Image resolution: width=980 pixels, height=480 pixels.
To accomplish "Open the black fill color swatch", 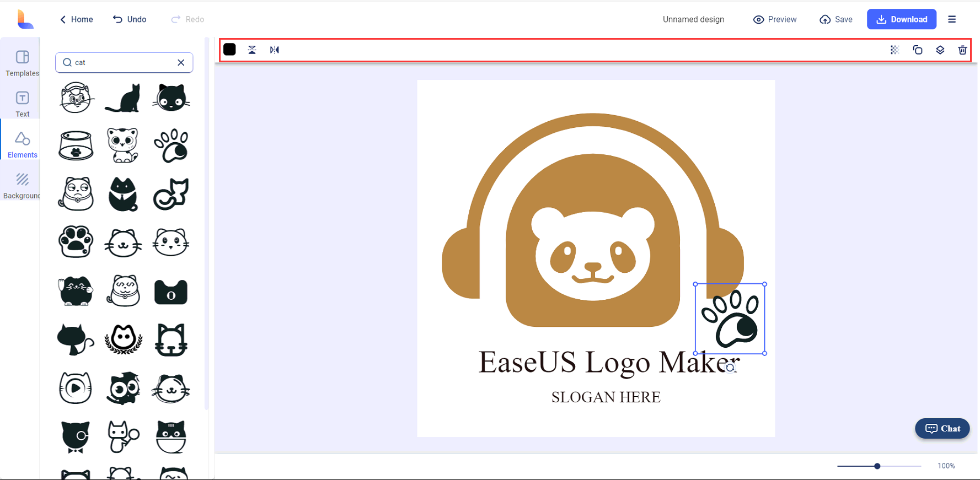I will [x=229, y=50].
